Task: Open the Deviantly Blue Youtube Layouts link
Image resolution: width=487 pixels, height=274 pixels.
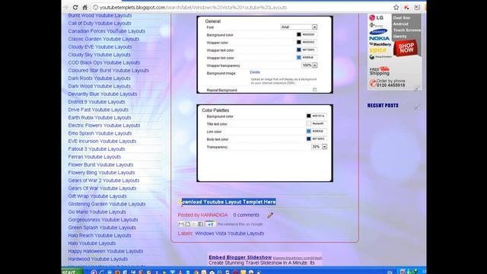Action: click(x=103, y=94)
